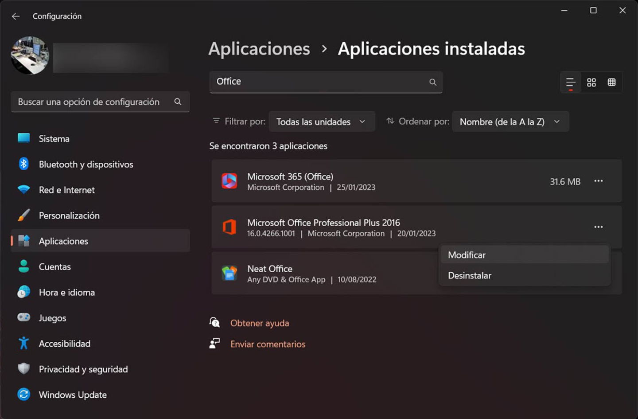Click the Privacidad shield icon
638x419 pixels.
pyautogui.click(x=23, y=368)
